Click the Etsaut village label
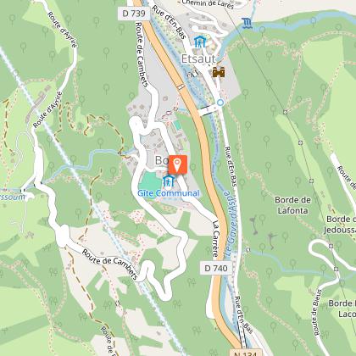Image resolution: width=356 pixels, height=356 pixels. [x=198, y=59]
